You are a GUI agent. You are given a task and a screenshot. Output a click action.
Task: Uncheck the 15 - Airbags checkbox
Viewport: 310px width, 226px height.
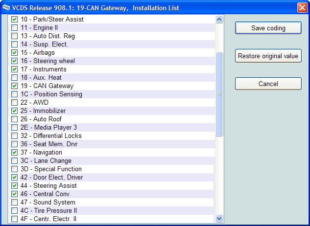point(14,52)
